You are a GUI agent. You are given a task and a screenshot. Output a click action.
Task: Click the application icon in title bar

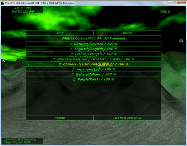coord(2,3)
